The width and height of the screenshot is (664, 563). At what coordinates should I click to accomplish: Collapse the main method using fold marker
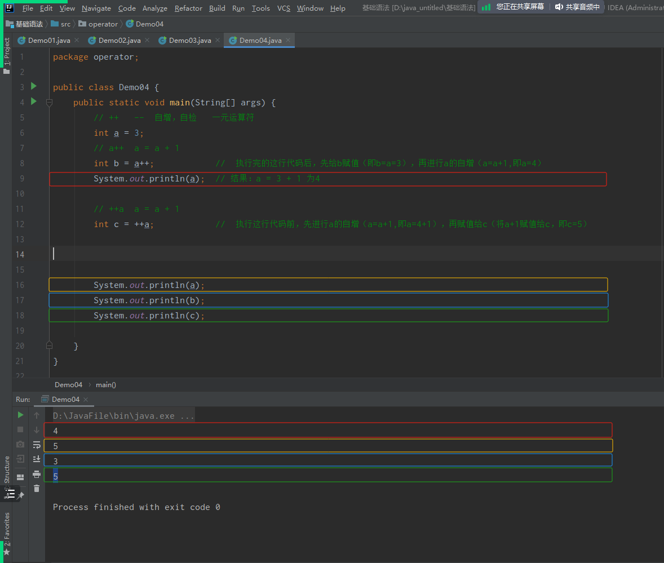pos(49,103)
